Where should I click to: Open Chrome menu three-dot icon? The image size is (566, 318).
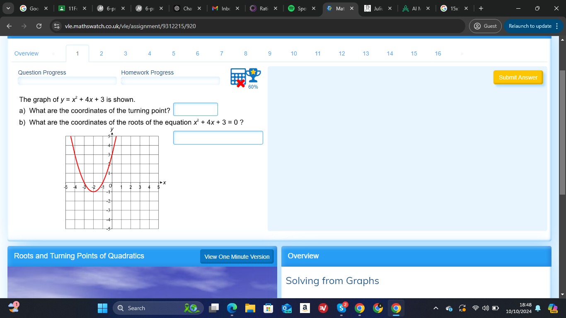pos(557,26)
